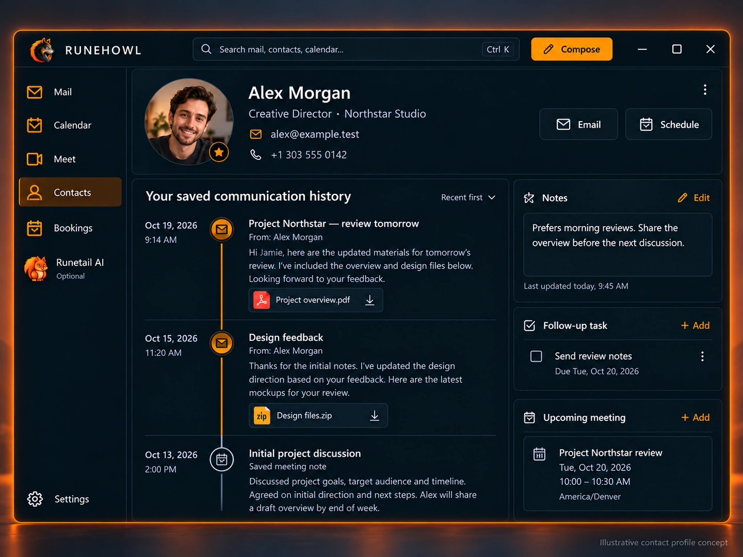Click the Runetail AI fox icon
Viewport: 743px width, 557px height.
(37, 269)
